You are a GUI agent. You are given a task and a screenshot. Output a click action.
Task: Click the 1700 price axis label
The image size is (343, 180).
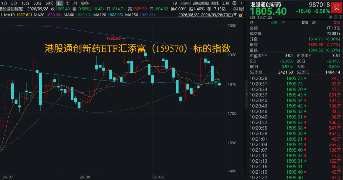click(x=232, y=114)
